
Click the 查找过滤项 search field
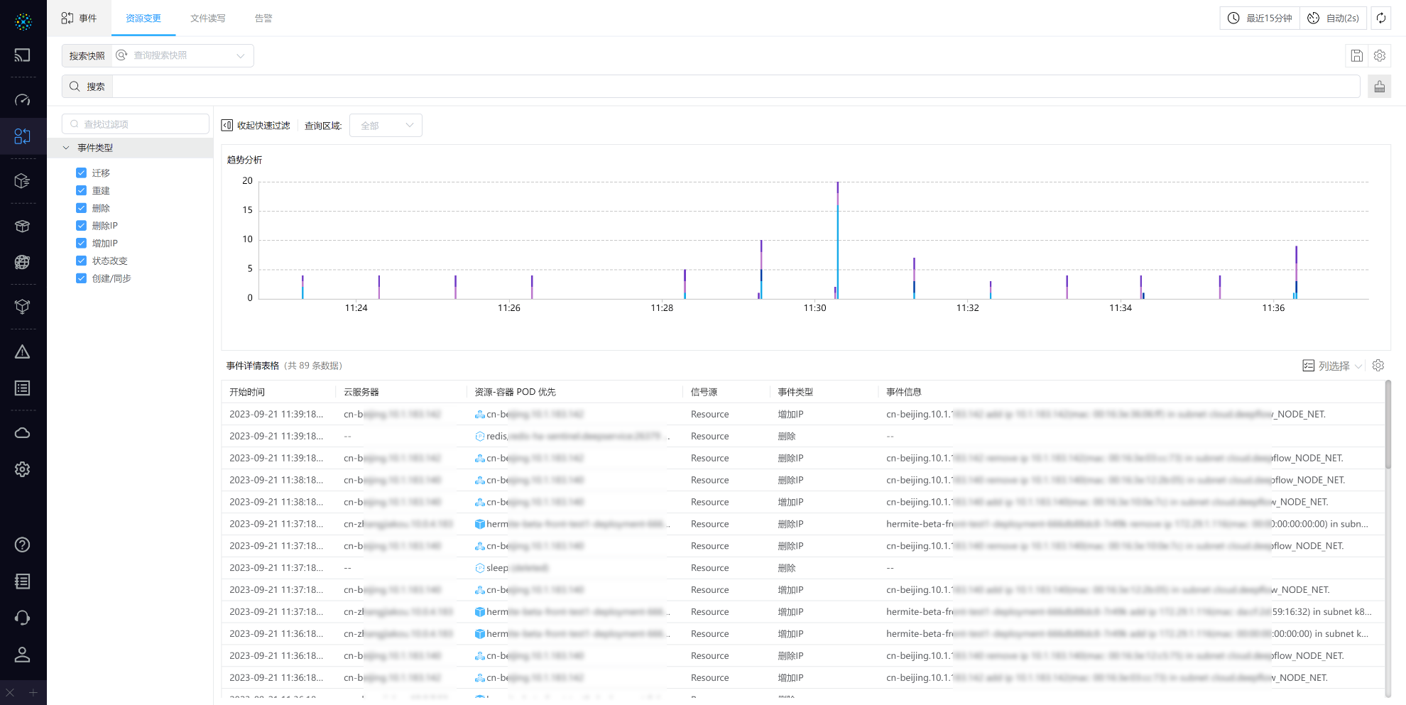(136, 124)
